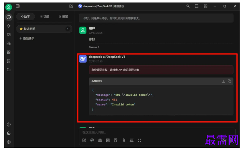Click the DeepSeek whale avatar on the reply
Image resolution: width=245 pixels, height=151 pixels.
pyautogui.click(x=83, y=59)
